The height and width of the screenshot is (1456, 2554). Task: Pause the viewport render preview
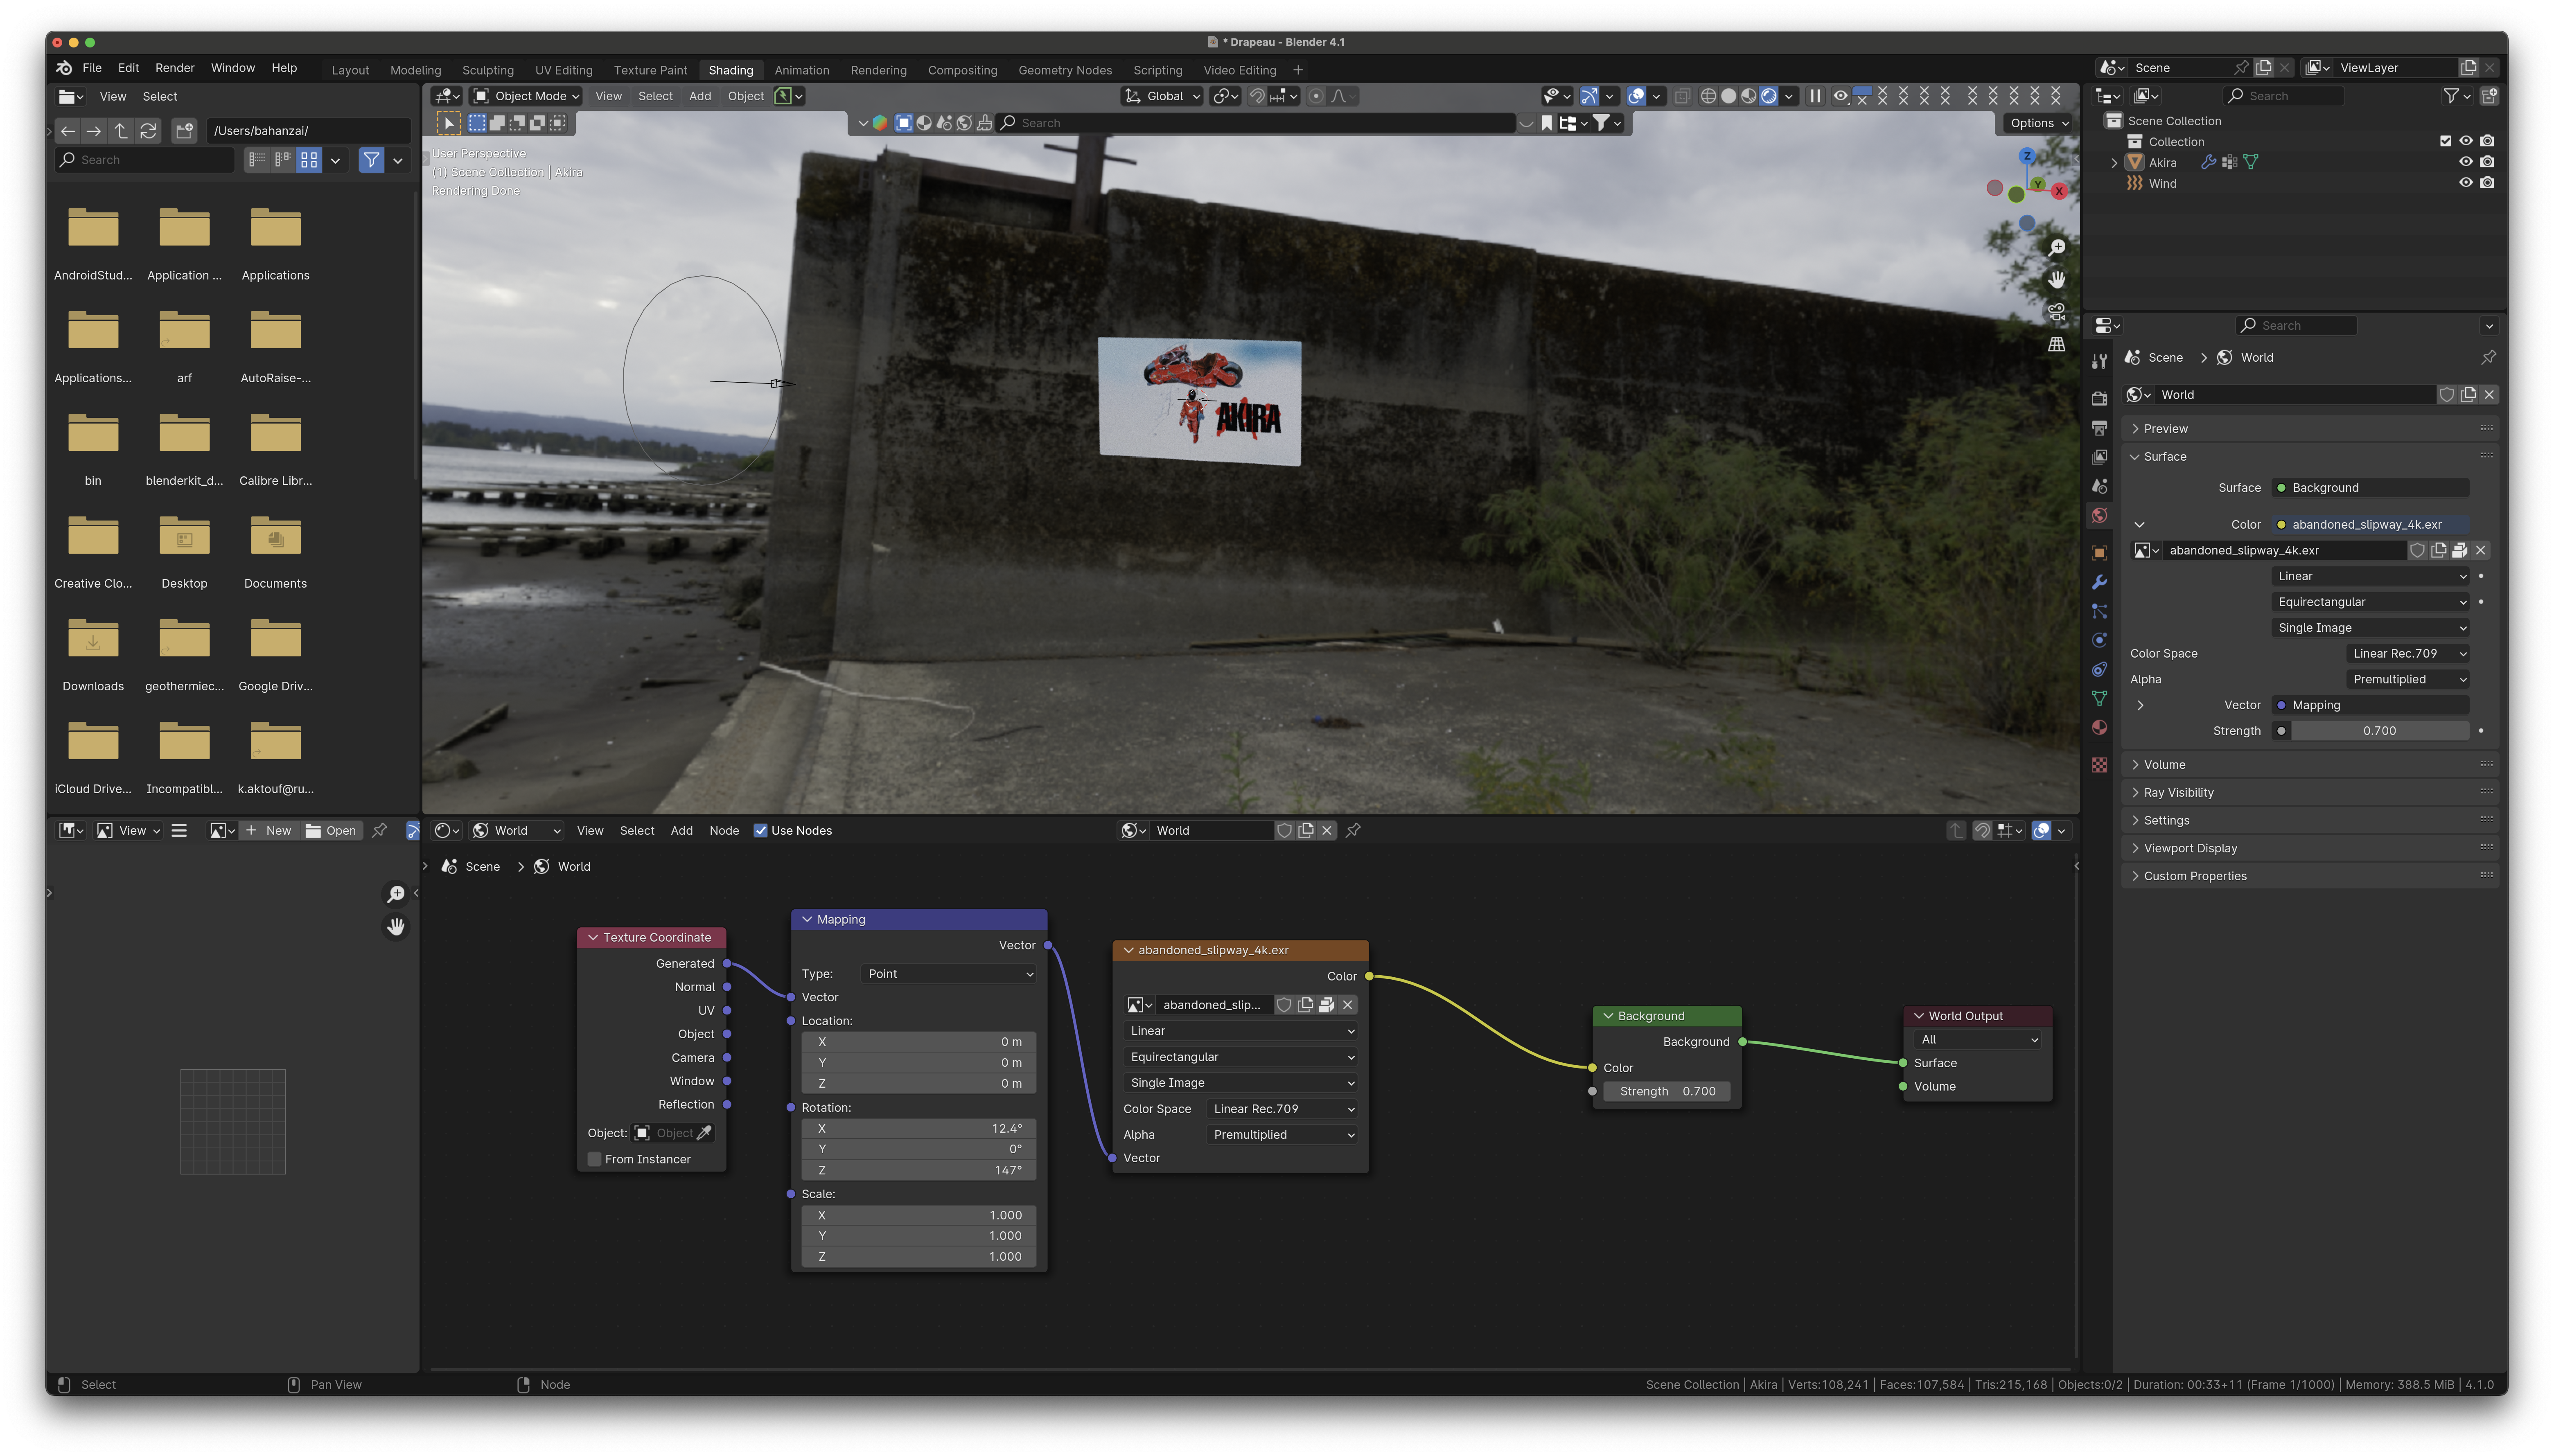1815,96
